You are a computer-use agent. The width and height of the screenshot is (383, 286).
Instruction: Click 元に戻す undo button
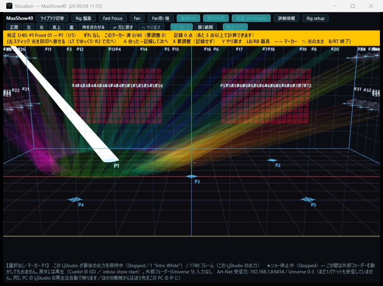coord(123,27)
